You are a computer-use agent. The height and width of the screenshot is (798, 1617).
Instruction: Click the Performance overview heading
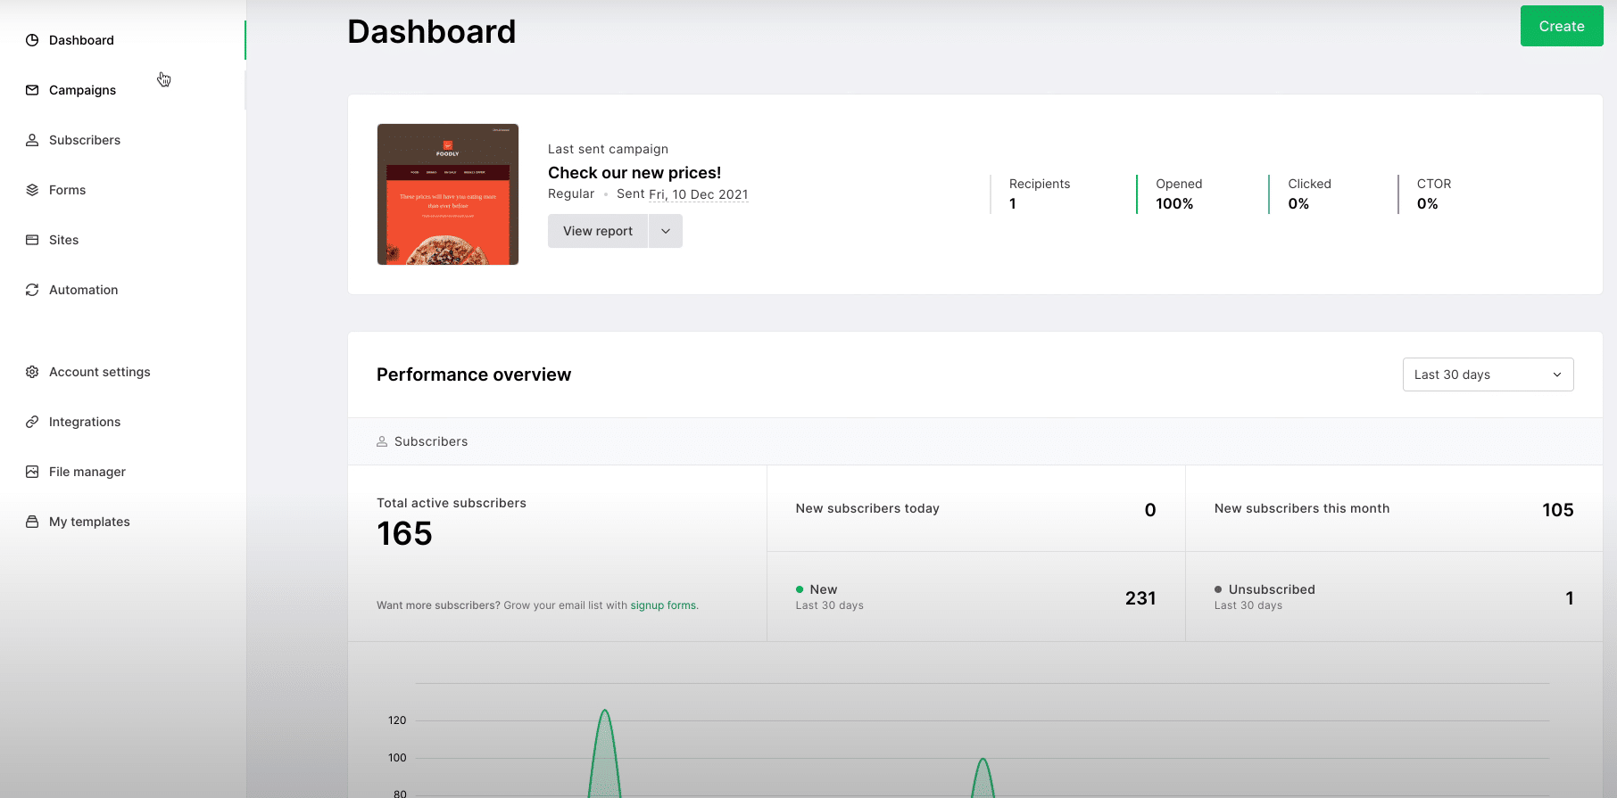click(474, 374)
